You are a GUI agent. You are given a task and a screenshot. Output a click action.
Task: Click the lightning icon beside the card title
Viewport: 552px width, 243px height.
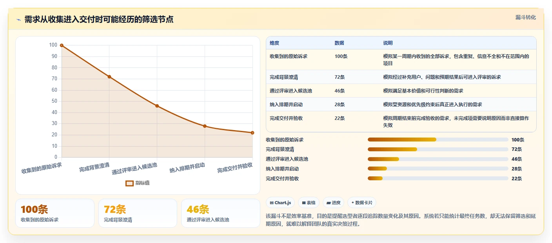[18, 20]
